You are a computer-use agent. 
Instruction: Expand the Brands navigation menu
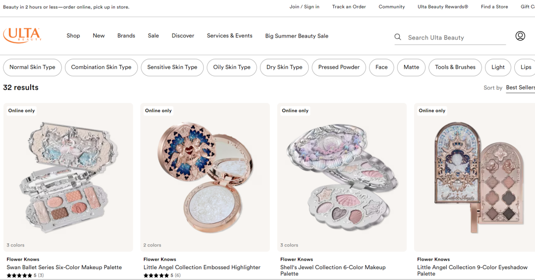pos(126,36)
